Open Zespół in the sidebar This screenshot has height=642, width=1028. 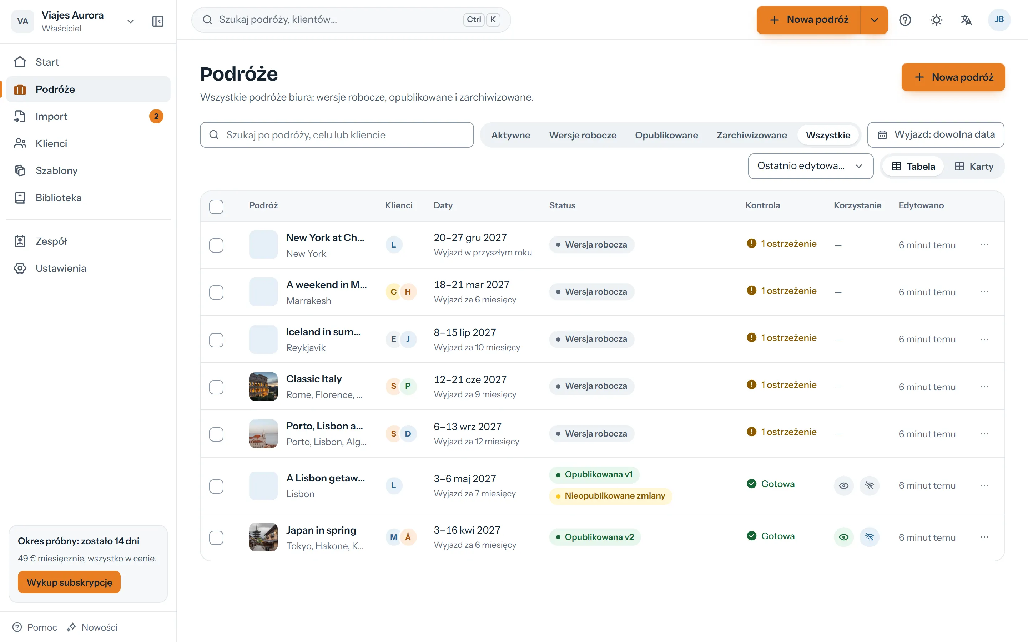(x=88, y=241)
